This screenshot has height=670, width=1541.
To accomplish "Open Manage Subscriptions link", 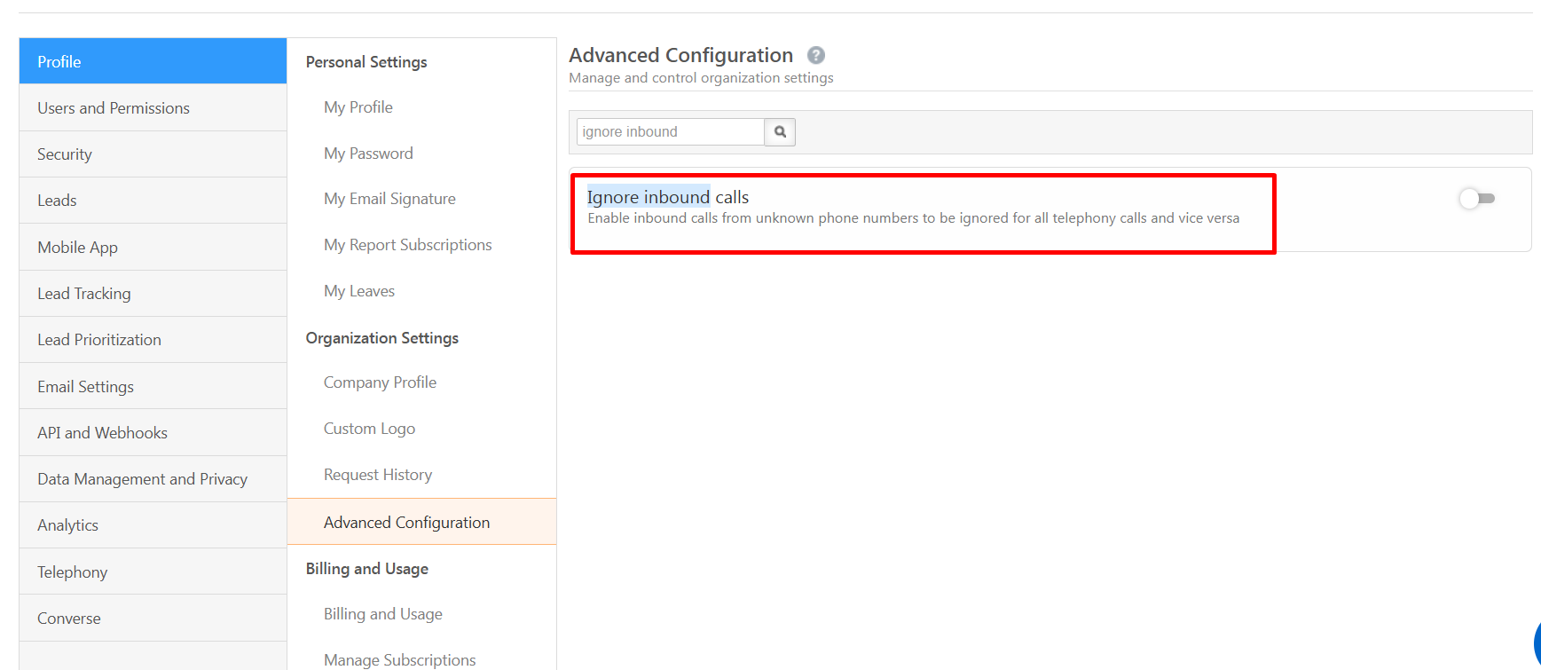I will pyautogui.click(x=399, y=659).
